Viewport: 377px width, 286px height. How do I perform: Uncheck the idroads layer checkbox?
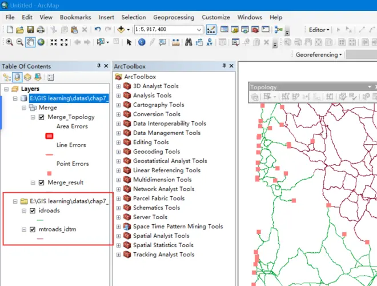[x=33, y=211]
